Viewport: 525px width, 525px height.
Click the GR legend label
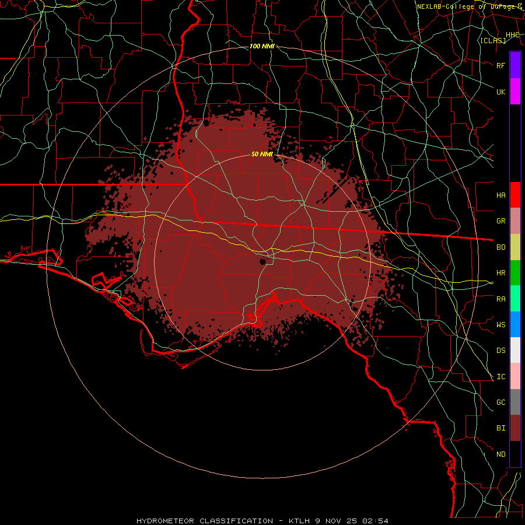[501, 221]
